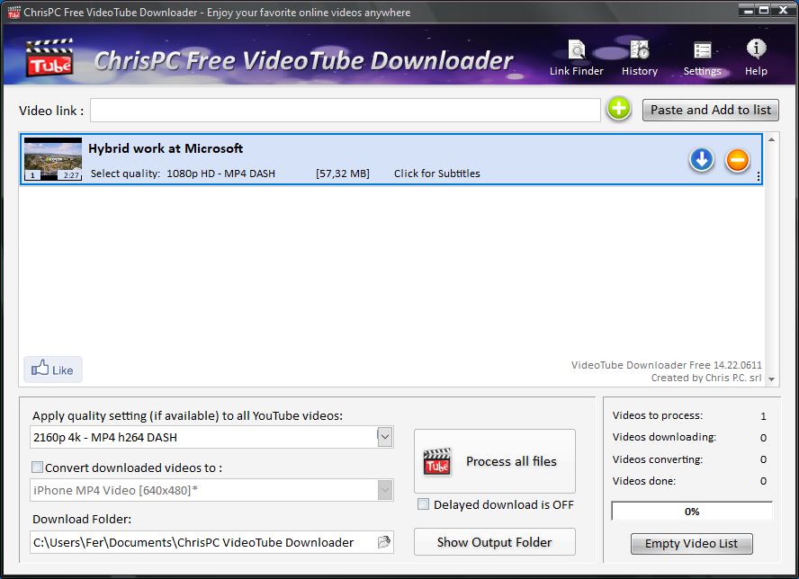Click Show Output Folder
This screenshot has height=579, width=799.
(494, 542)
